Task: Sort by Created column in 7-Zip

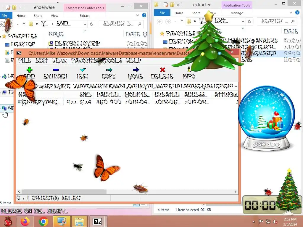Action: point(167,95)
